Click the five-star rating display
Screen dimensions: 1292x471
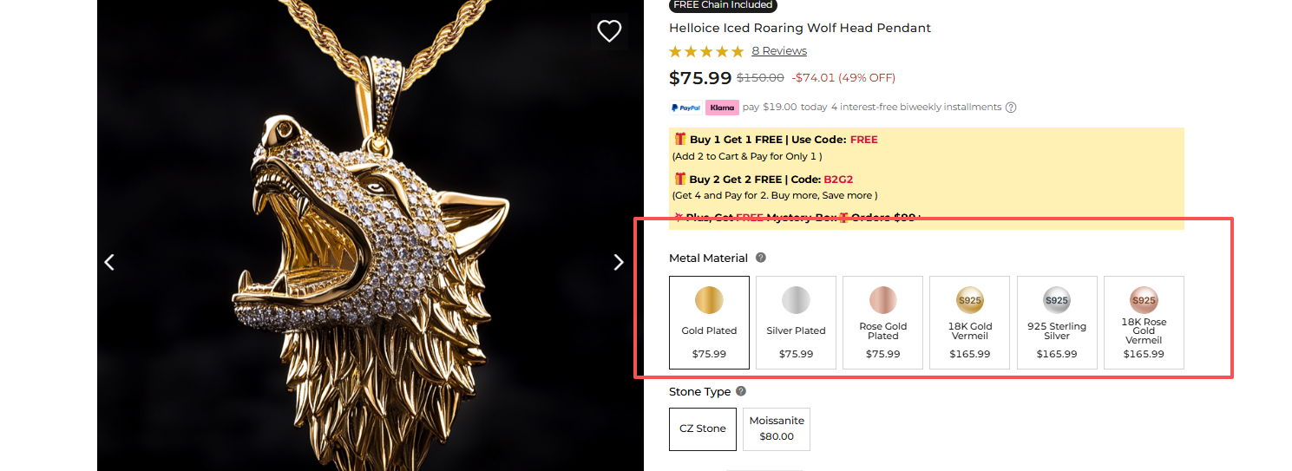click(x=706, y=51)
